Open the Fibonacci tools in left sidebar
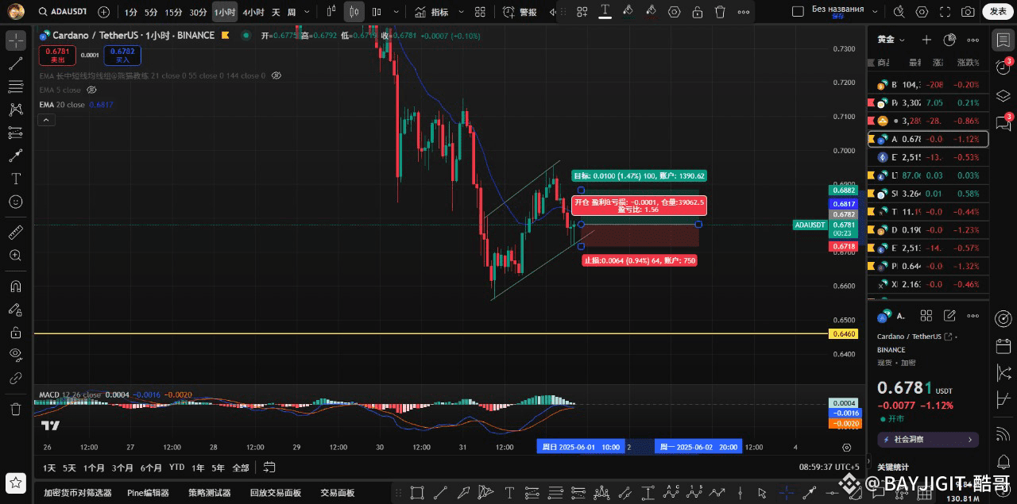The image size is (1017, 504). [16, 87]
